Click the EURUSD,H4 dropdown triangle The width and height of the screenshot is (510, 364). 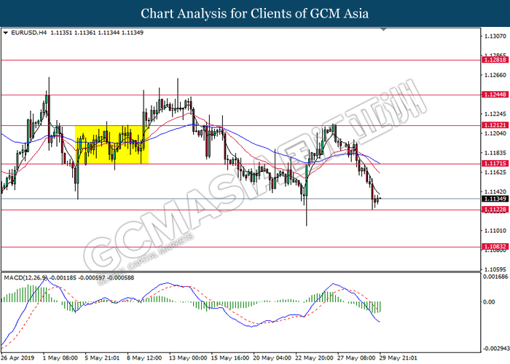click(x=6, y=33)
